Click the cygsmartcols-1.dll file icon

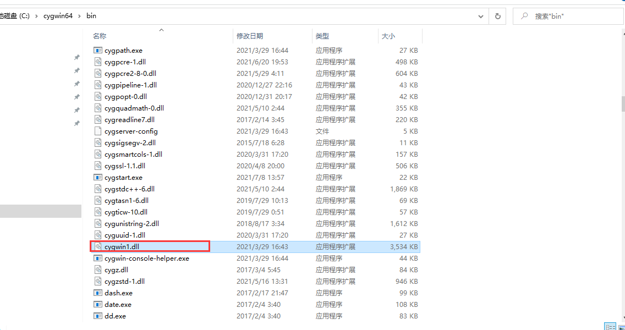click(98, 155)
